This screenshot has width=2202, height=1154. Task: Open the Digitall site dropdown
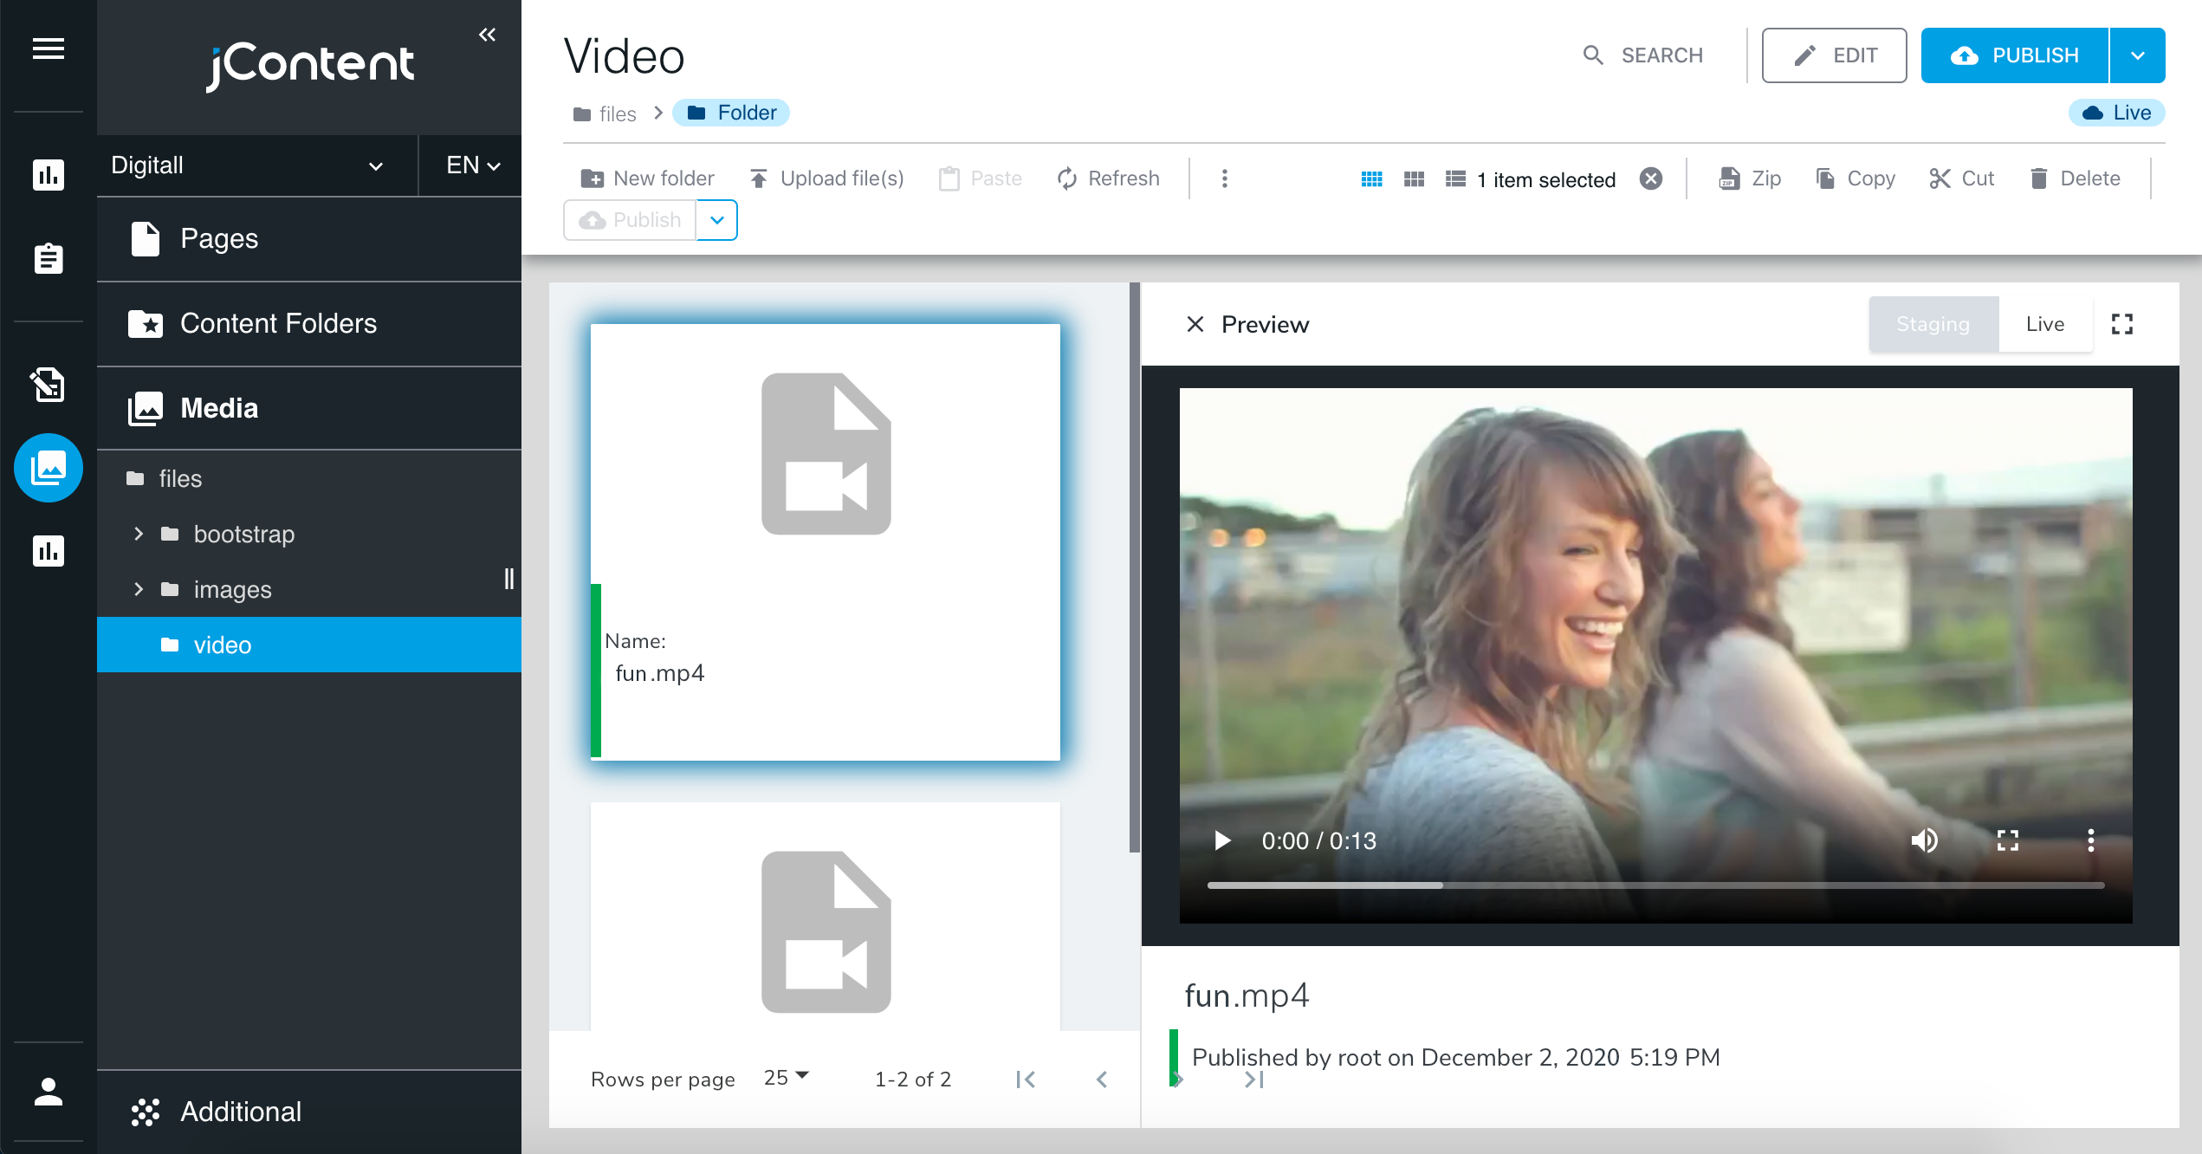click(248, 165)
